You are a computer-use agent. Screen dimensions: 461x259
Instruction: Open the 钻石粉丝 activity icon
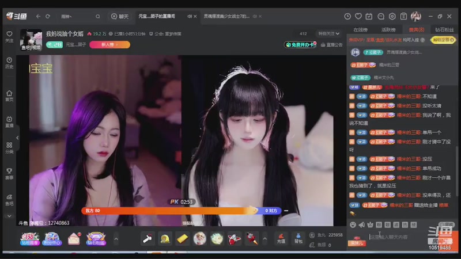click(96, 239)
